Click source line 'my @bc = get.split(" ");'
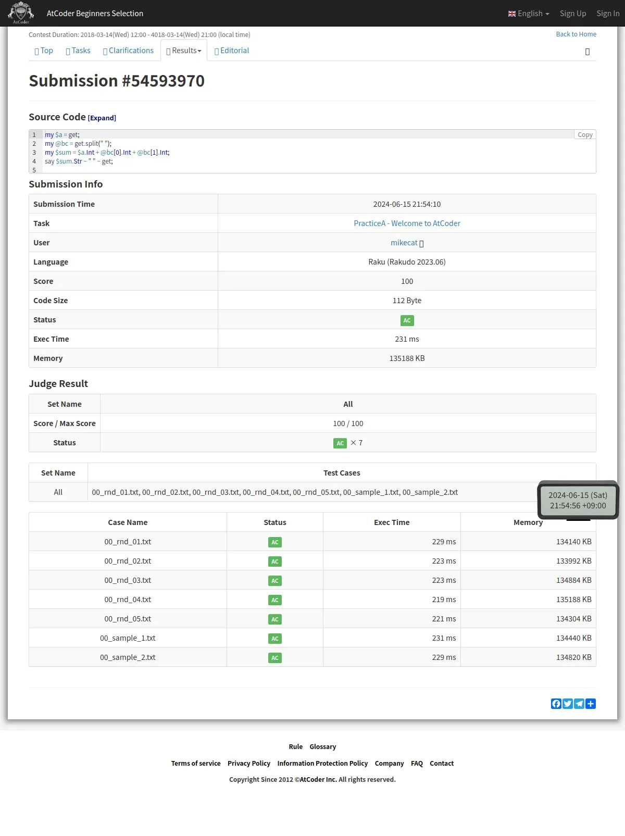The height and width of the screenshot is (836, 625). click(78, 144)
